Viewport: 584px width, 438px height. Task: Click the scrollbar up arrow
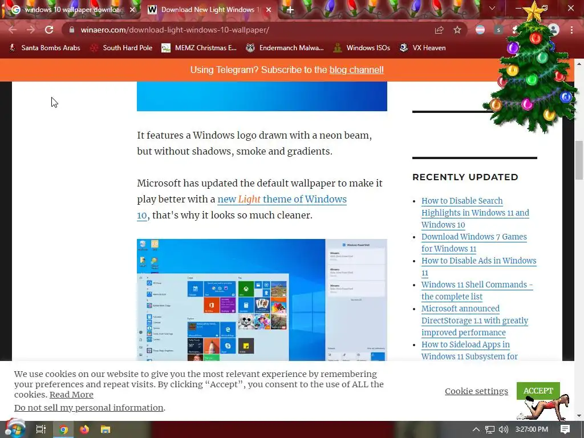[x=579, y=64]
